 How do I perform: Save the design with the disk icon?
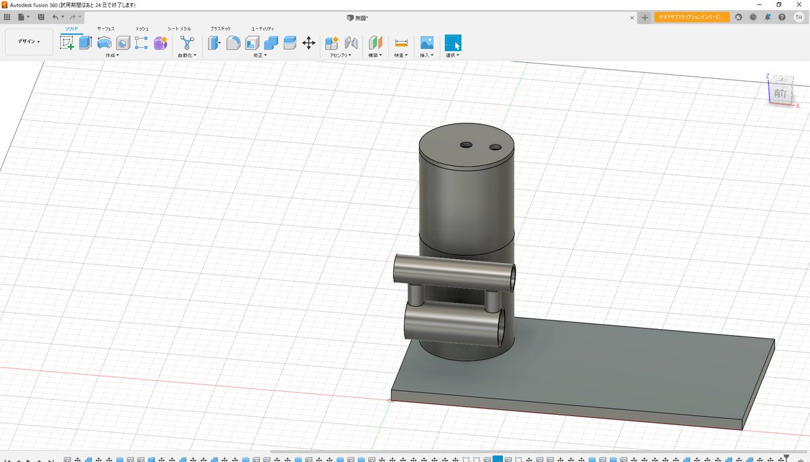coord(41,17)
